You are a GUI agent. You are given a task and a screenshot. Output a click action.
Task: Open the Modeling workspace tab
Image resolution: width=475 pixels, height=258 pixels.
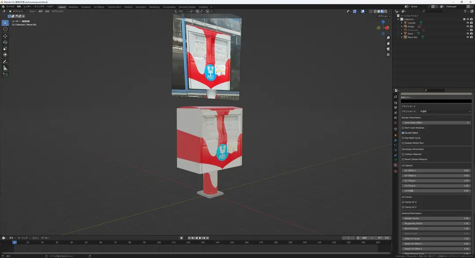coord(73,7)
